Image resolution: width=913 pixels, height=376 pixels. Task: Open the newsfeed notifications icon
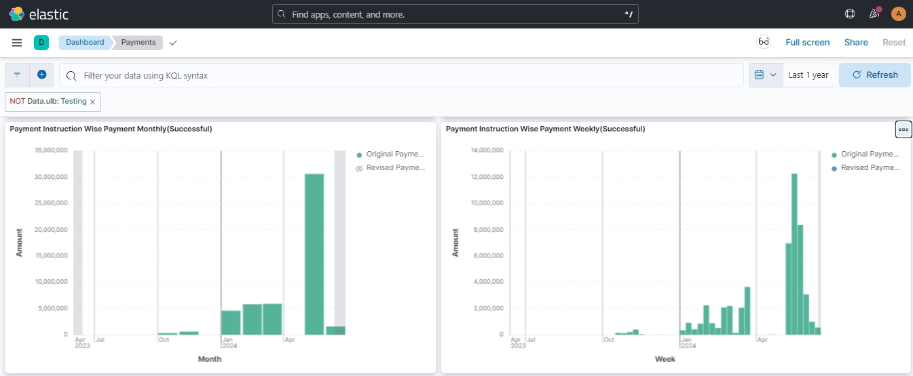874,14
